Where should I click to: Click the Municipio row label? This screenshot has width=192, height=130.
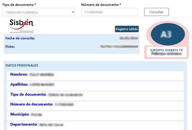pyautogui.click(x=20, y=114)
